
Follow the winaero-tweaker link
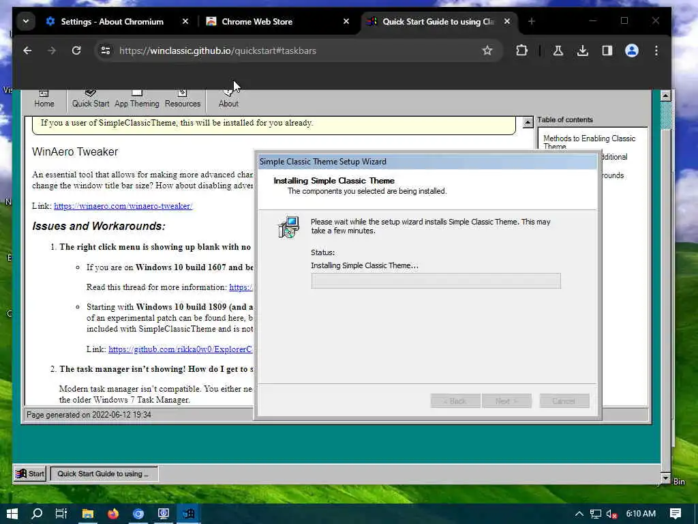pos(123,206)
